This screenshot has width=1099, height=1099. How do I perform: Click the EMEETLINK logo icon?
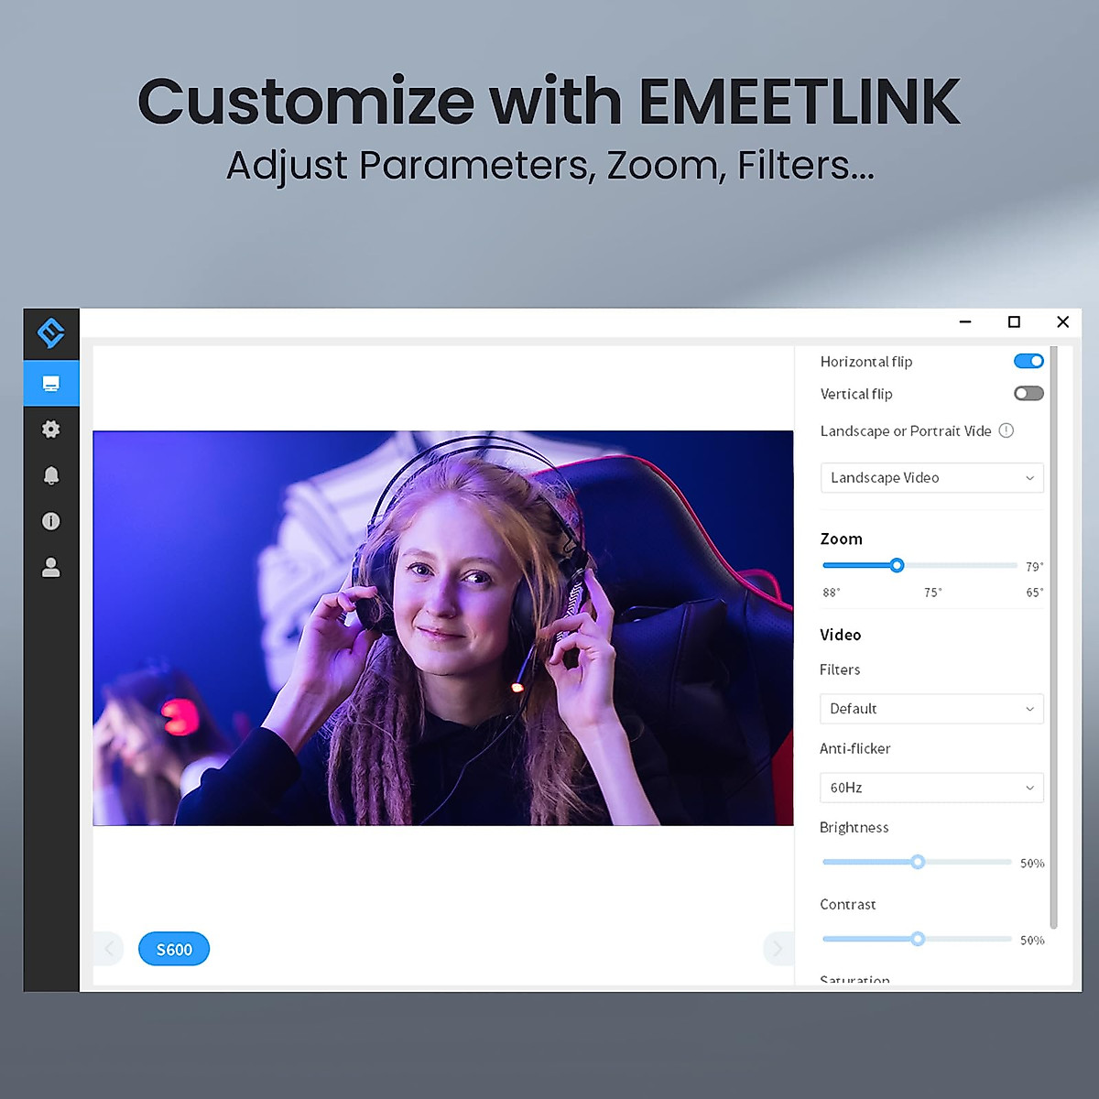51,332
